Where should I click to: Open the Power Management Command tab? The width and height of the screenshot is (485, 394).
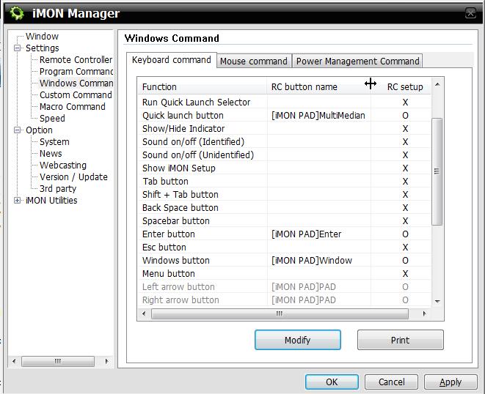[x=357, y=62]
